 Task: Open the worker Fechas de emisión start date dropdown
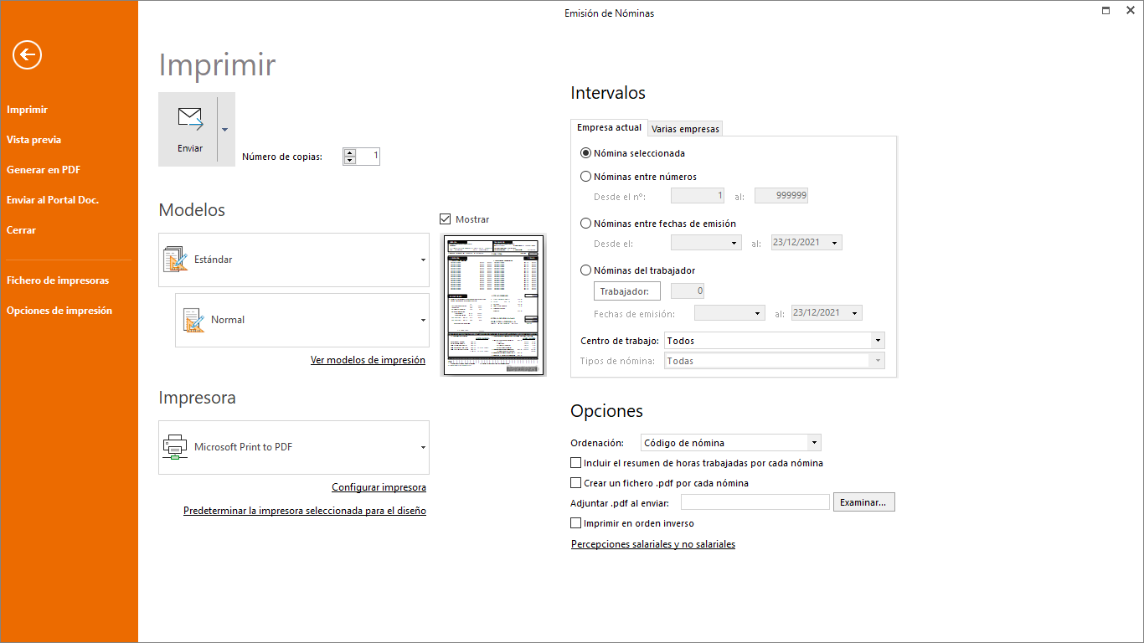[x=758, y=313]
